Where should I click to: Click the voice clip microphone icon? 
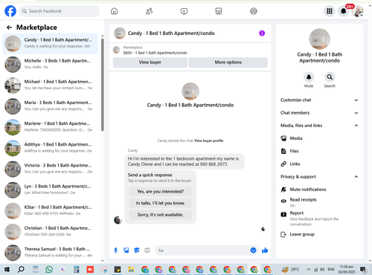click(x=115, y=250)
